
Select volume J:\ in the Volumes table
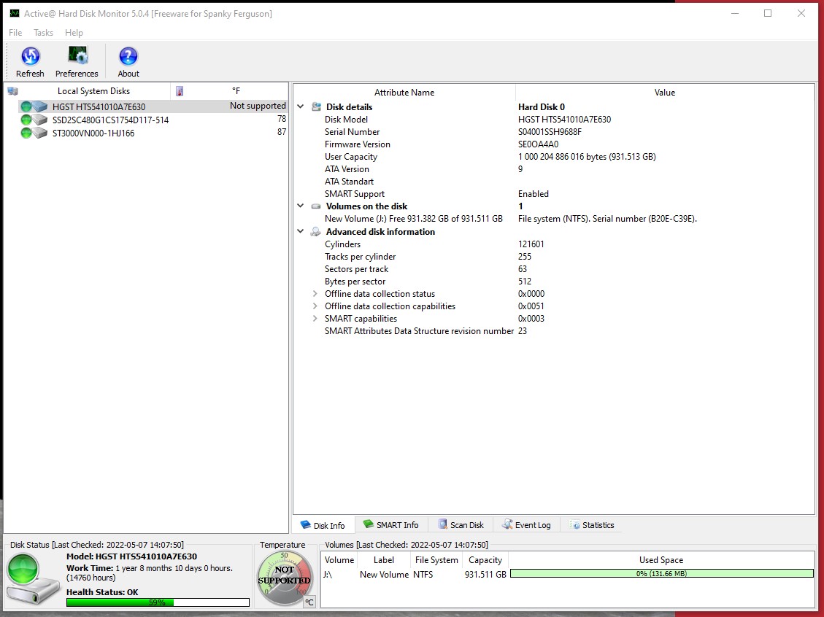(x=338, y=574)
